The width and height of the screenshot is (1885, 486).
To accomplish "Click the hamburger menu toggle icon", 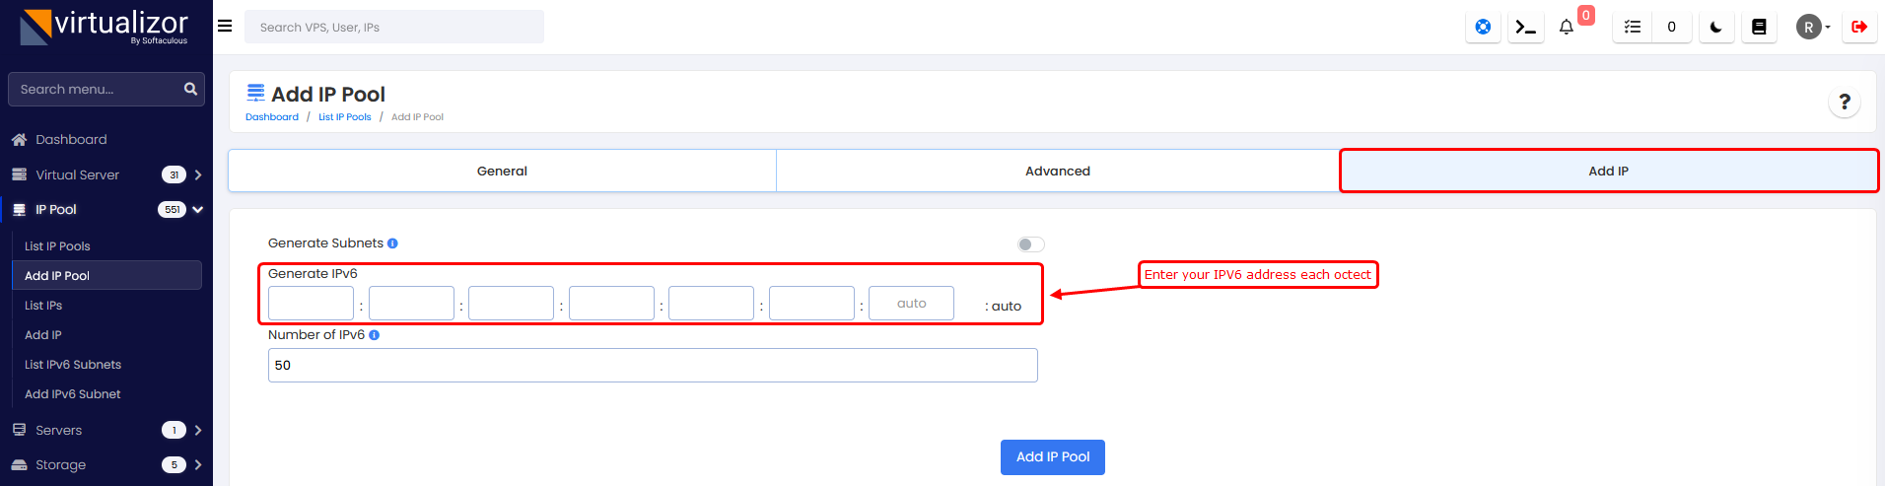I will pyautogui.click(x=225, y=27).
